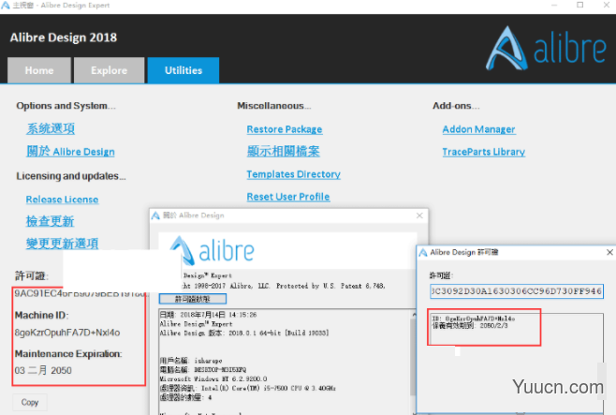Switch to the Home tab
616x415 pixels.
pos(39,70)
